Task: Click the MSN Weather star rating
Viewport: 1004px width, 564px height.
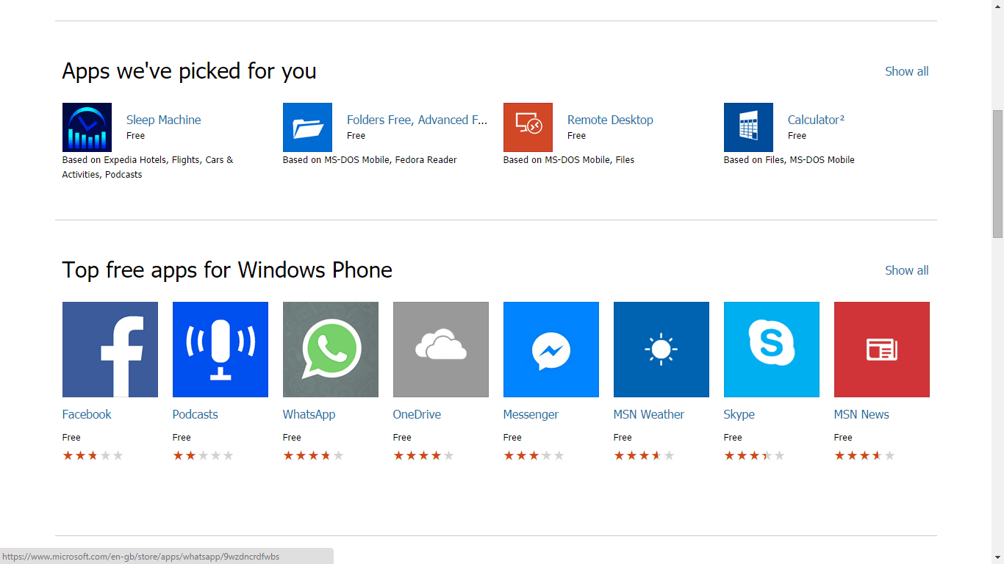Action: tap(644, 455)
